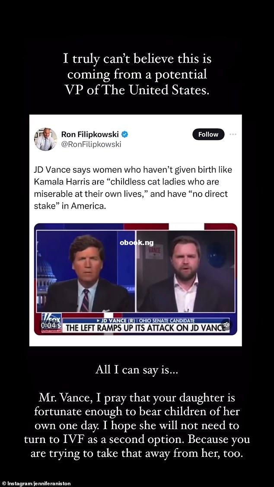
Task: Toggle the video sound speaker icon
Action: pyautogui.click(x=226, y=325)
